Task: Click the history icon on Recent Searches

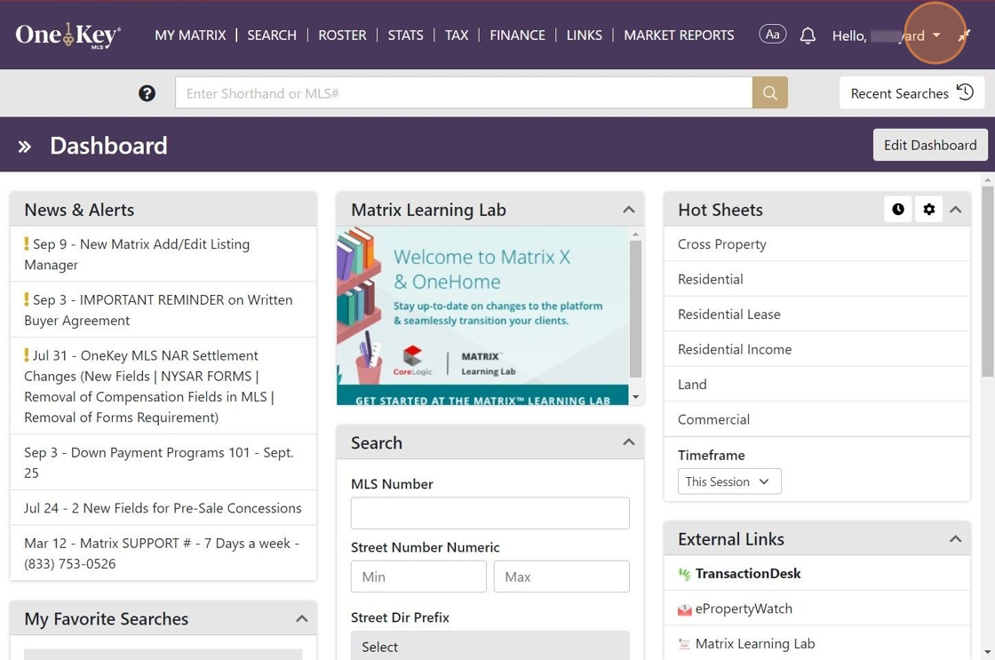Action: tap(965, 92)
